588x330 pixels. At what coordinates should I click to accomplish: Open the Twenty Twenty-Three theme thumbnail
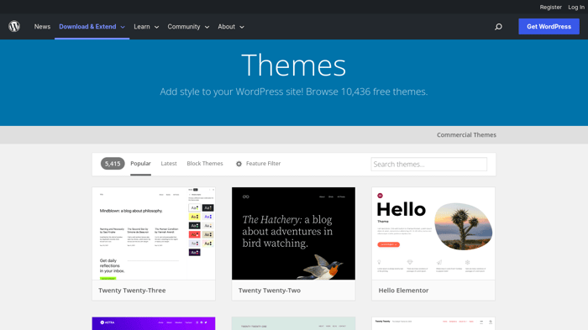tap(154, 233)
